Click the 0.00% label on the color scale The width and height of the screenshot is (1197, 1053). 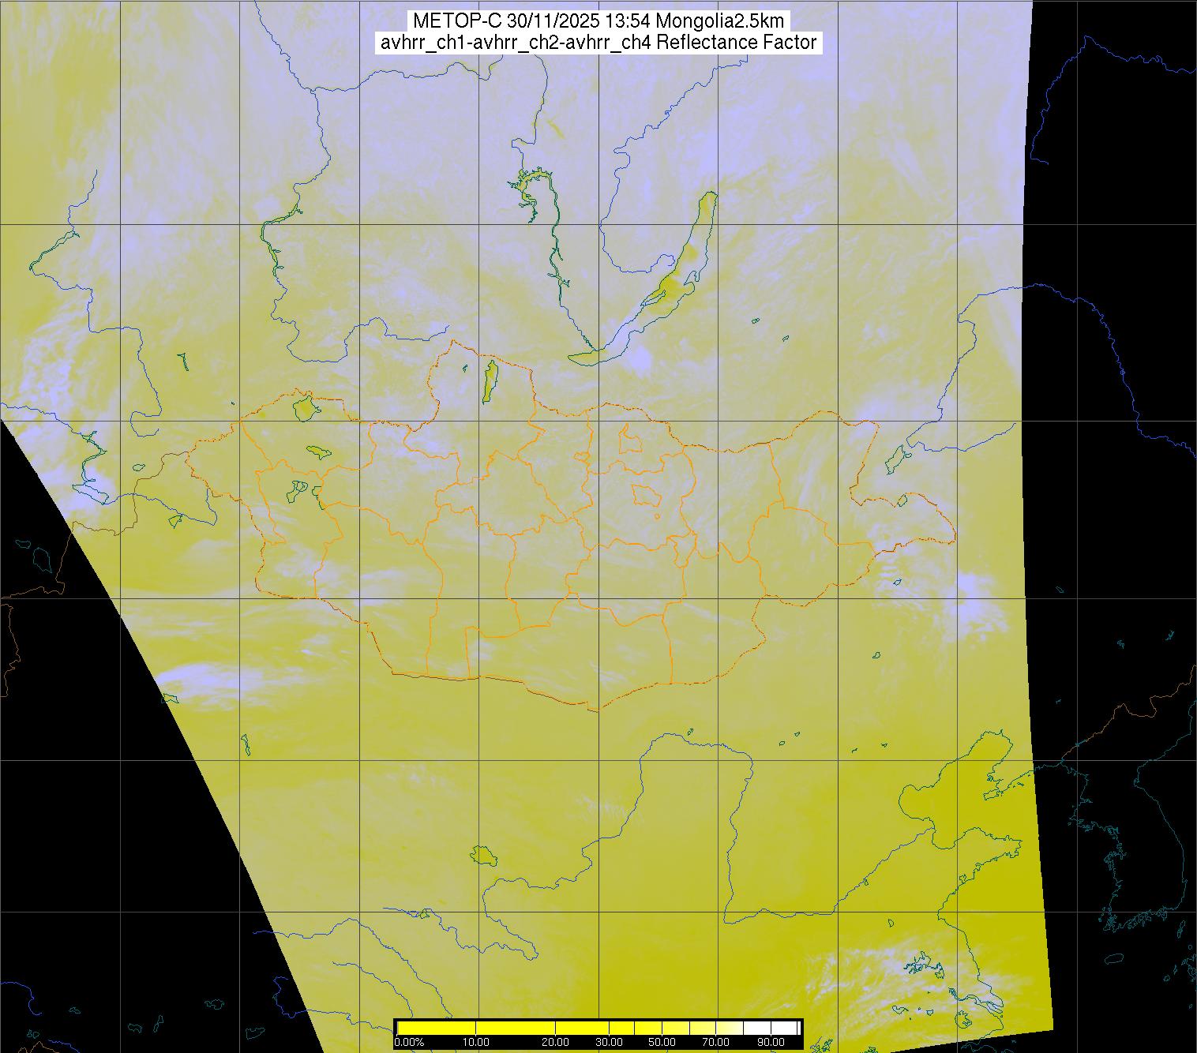(409, 1043)
